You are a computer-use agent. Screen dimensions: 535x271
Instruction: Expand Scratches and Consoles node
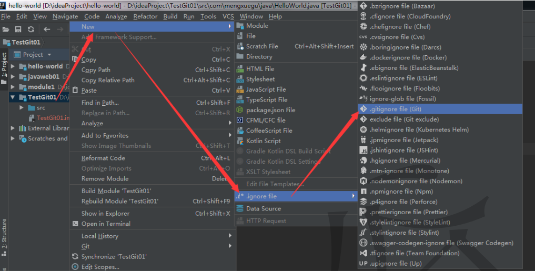click(13, 138)
